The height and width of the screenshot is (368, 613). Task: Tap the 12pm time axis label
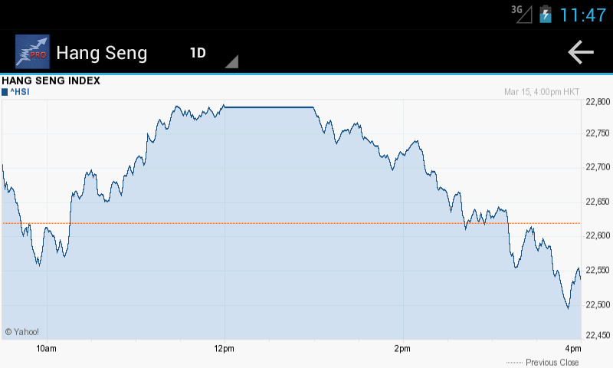click(224, 350)
